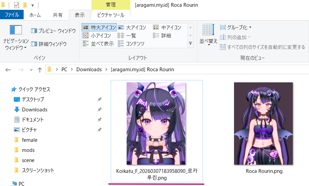Open the Roca Rourin.png thumbnail
The image size is (309, 186).
click(x=264, y=123)
